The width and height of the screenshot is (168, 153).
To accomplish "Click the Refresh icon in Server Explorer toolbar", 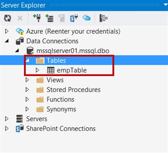I will [8, 18].
